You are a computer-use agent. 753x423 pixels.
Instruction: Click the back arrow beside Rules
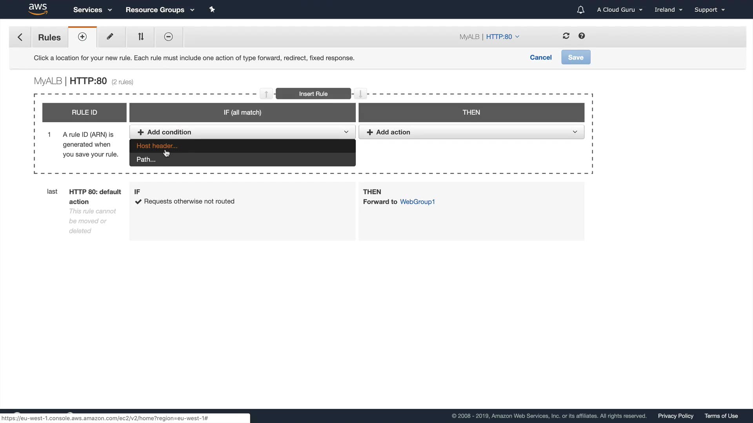(x=20, y=37)
